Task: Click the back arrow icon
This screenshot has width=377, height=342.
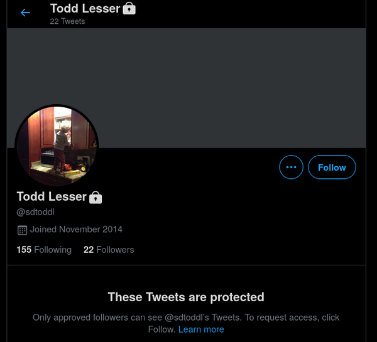Action: [25, 13]
